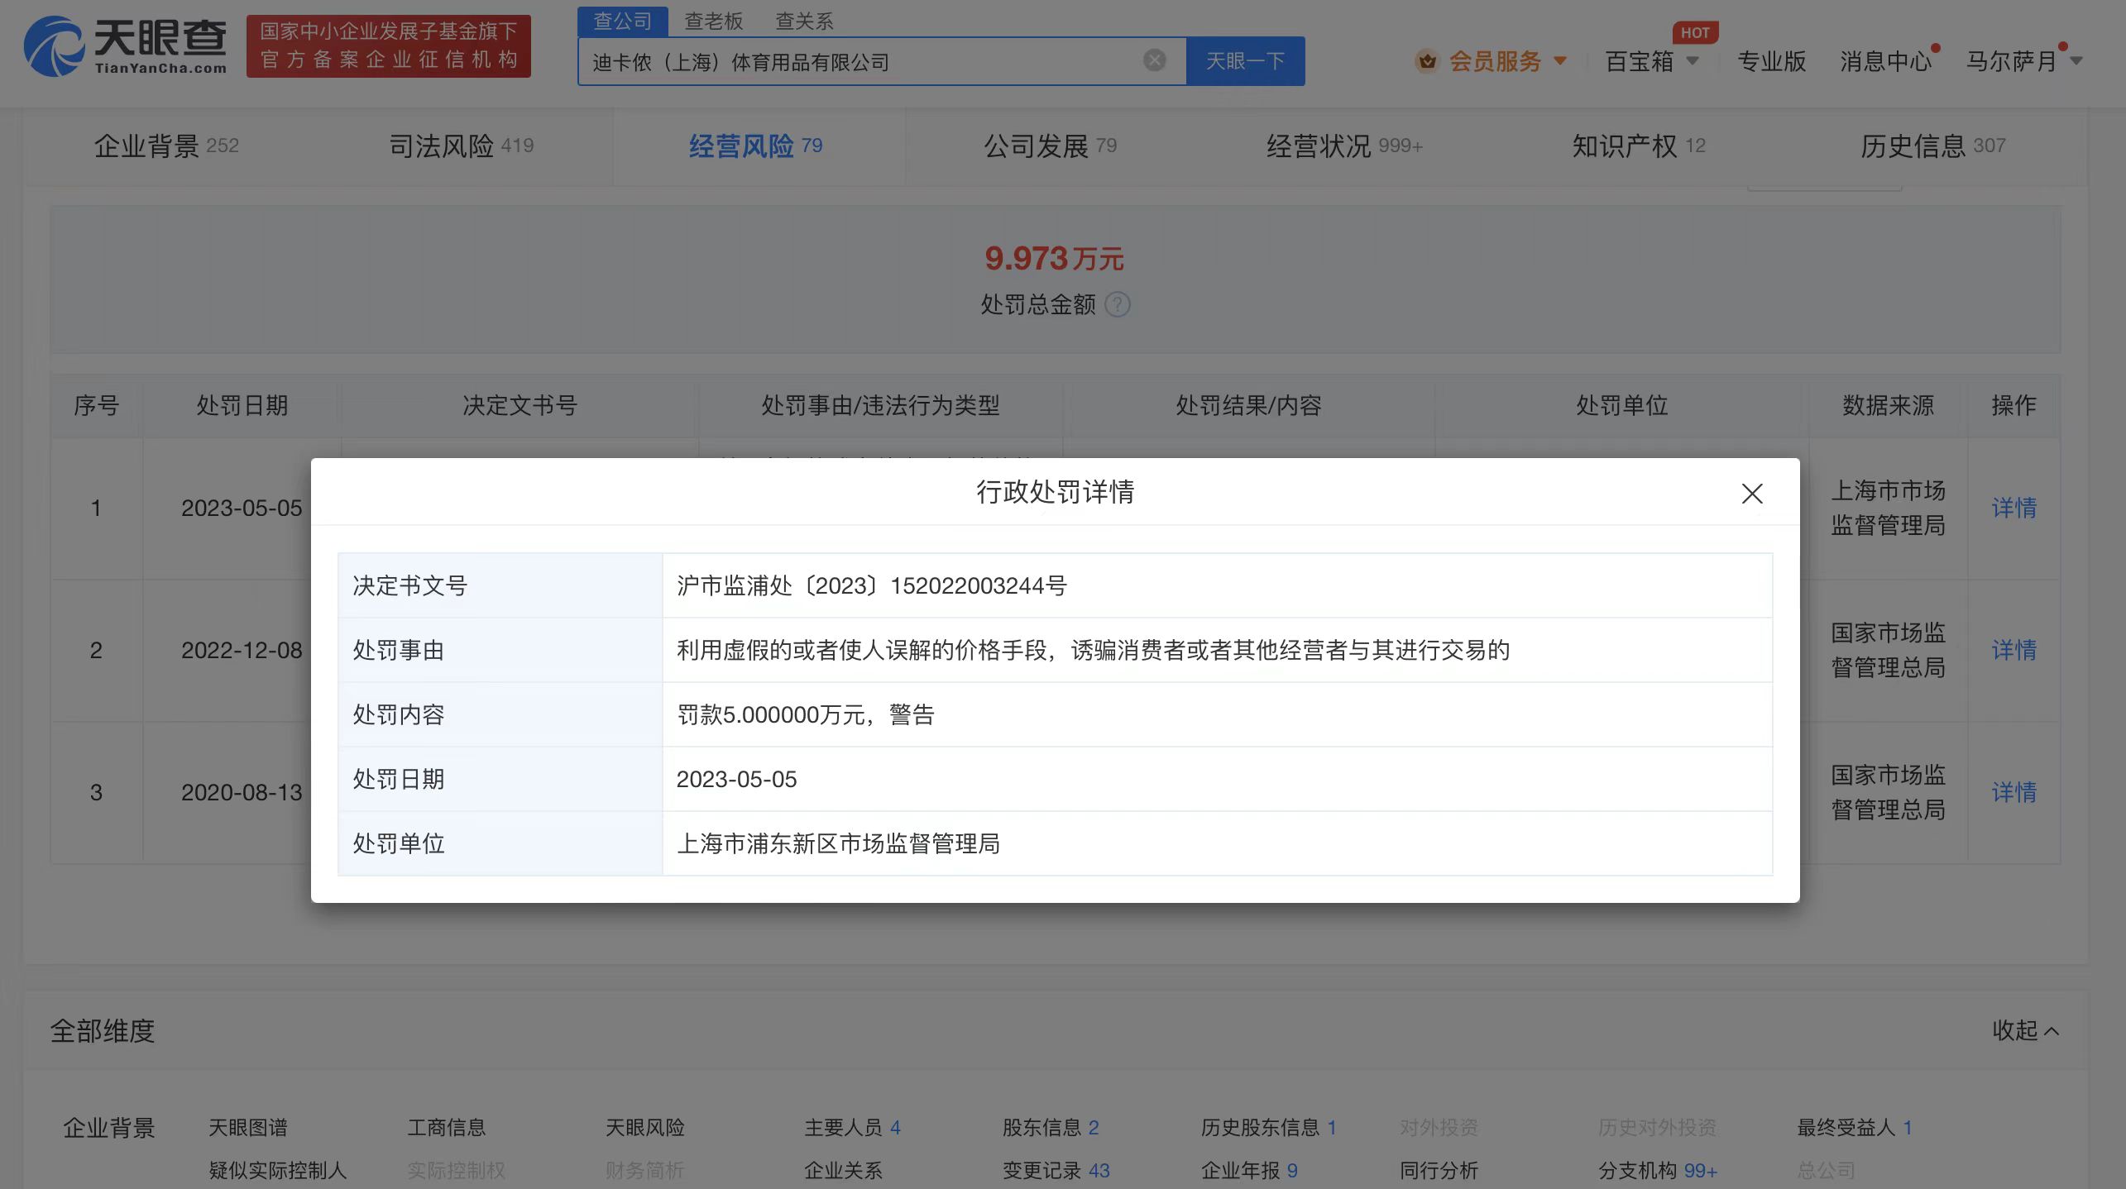Click the 企业背景 label in the 全部维度 section
This screenshot has width=2126, height=1189.
pyautogui.click(x=109, y=1128)
